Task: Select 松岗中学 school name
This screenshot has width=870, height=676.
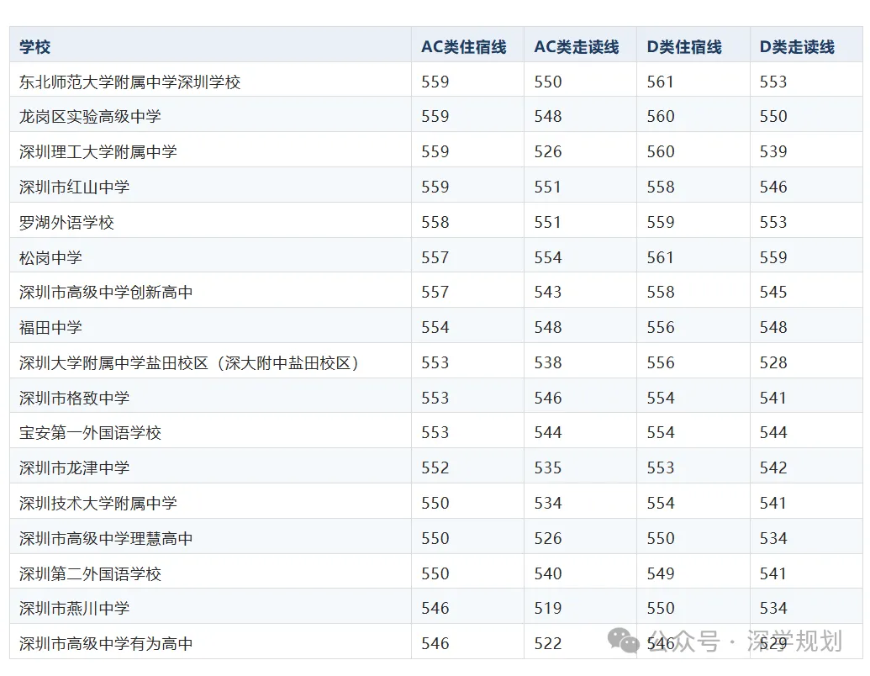Action: tap(50, 257)
